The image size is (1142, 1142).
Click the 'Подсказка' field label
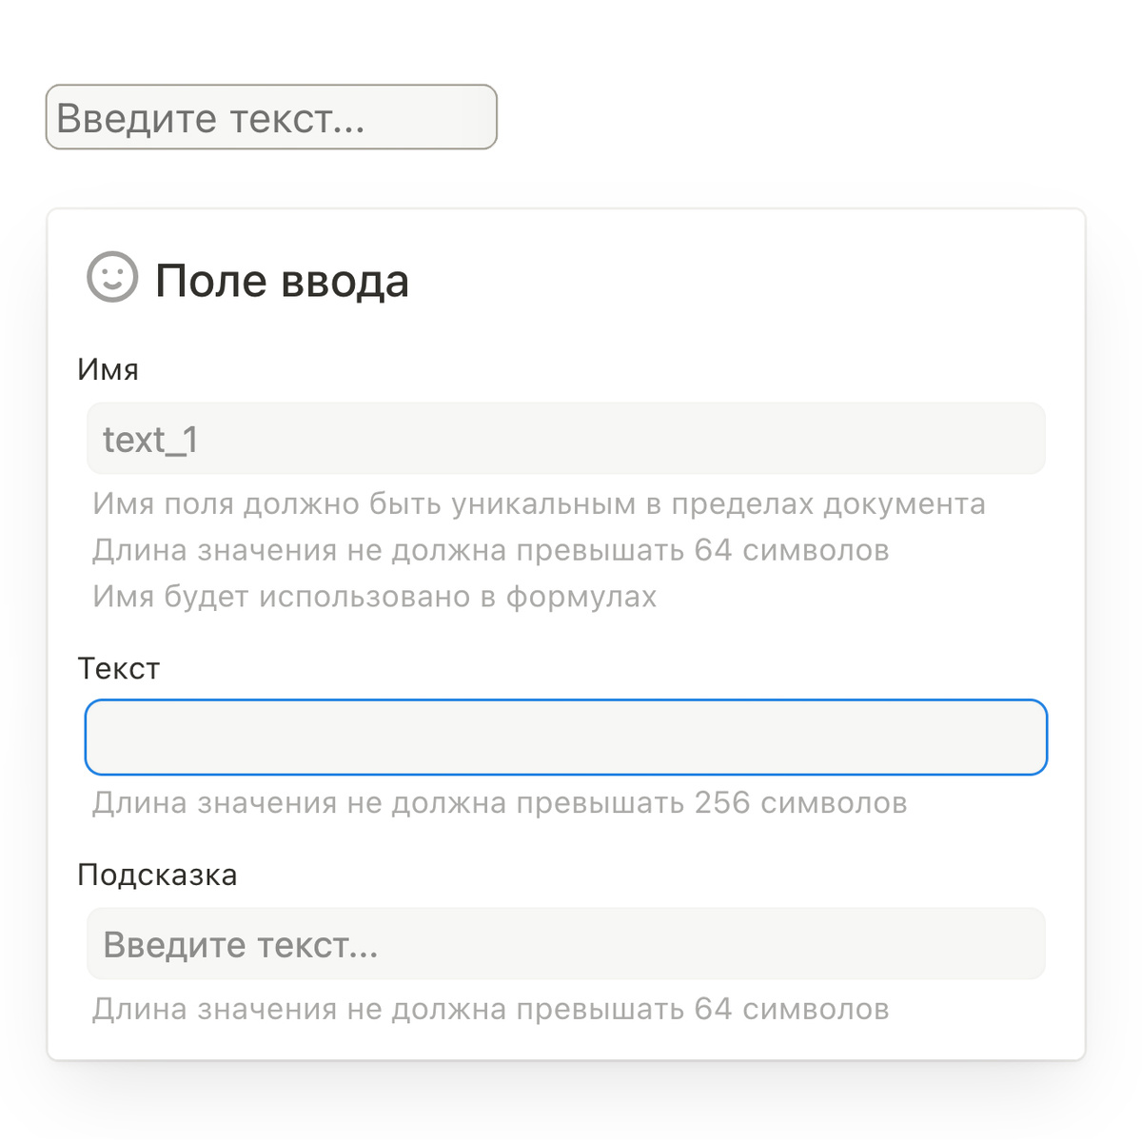point(157,875)
